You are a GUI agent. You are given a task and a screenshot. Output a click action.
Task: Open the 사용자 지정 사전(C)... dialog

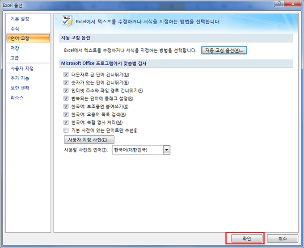tap(89, 140)
